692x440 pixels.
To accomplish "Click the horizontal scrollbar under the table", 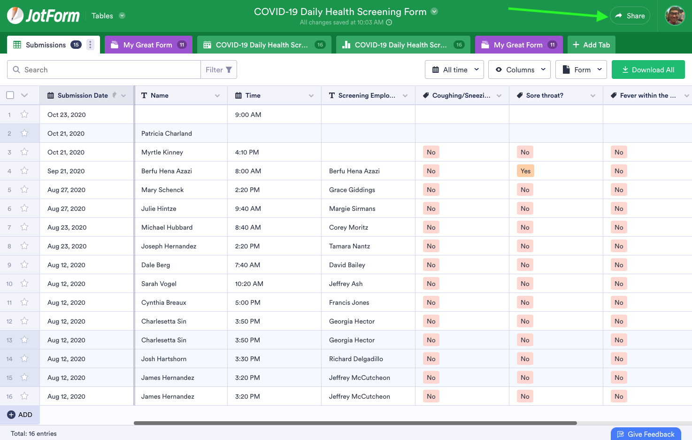I will 355,423.
